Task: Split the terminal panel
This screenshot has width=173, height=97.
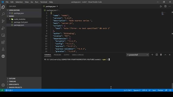Action: point(157,55)
